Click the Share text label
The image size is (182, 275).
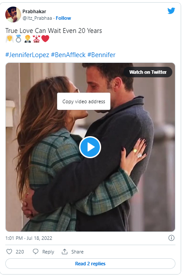[x=77, y=252]
